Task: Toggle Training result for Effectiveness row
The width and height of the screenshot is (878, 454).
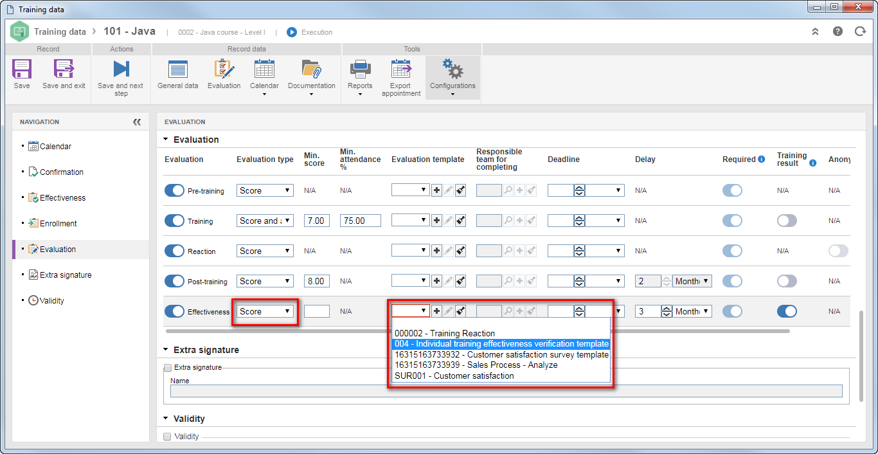Action: point(787,311)
